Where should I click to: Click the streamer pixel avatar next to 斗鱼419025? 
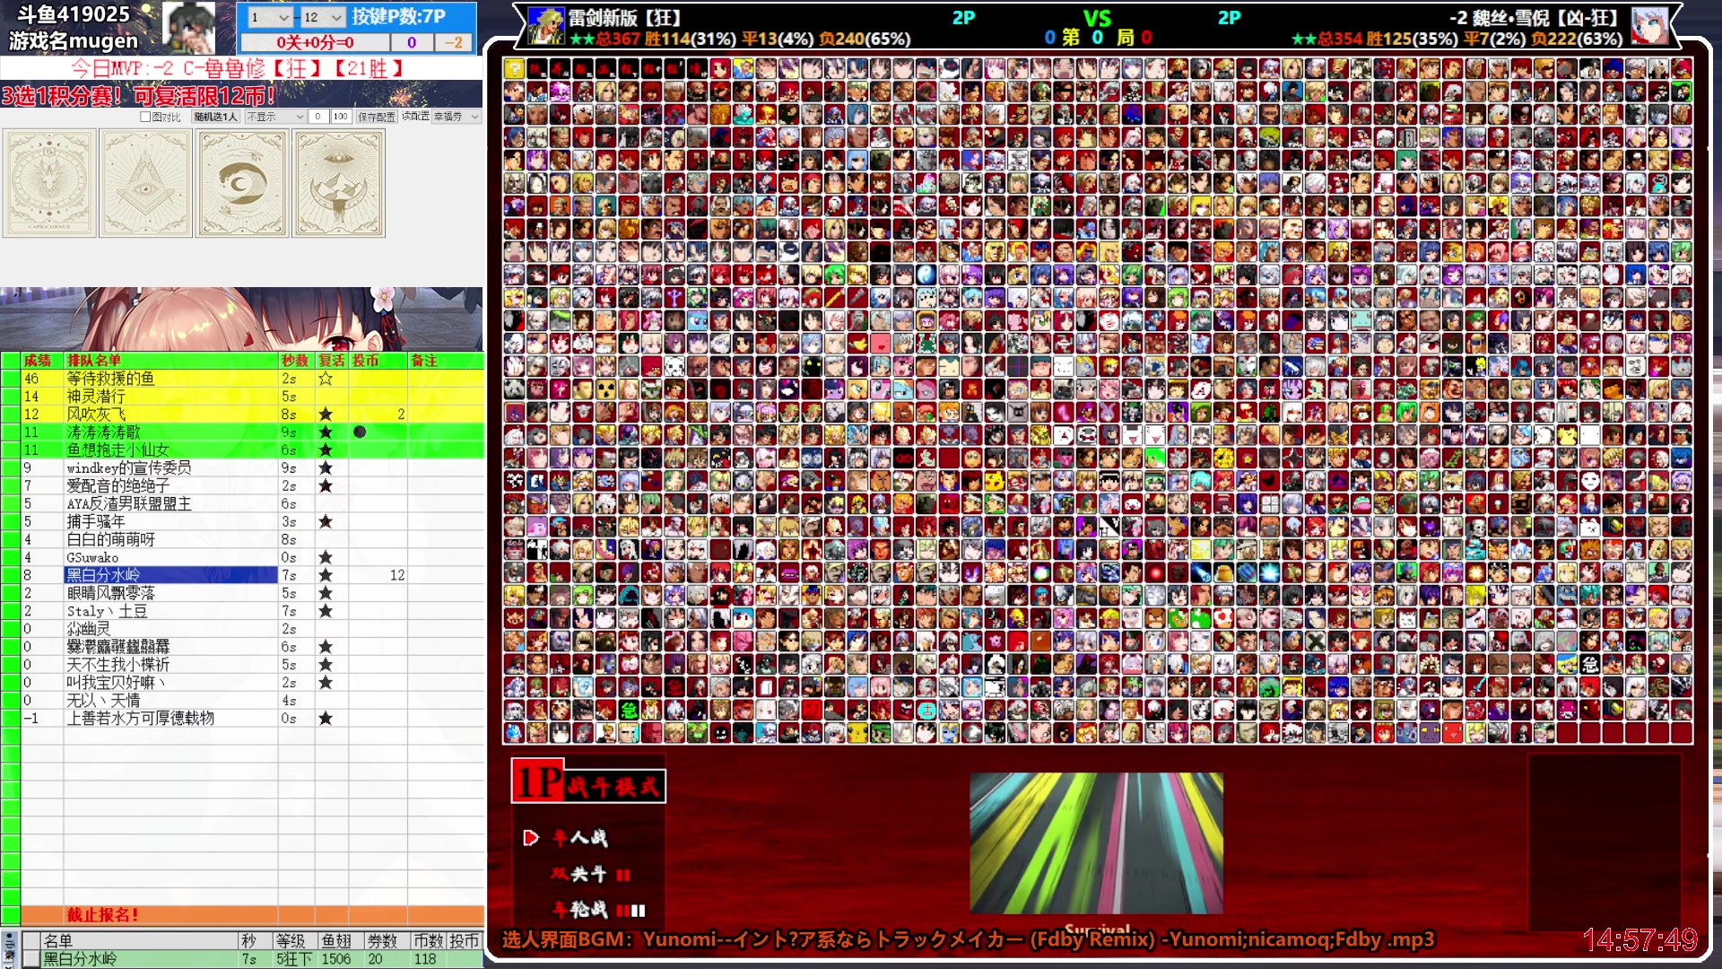click(x=189, y=27)
